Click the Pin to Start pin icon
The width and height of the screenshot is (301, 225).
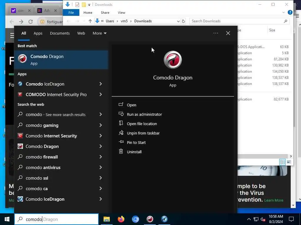[121, 142]
